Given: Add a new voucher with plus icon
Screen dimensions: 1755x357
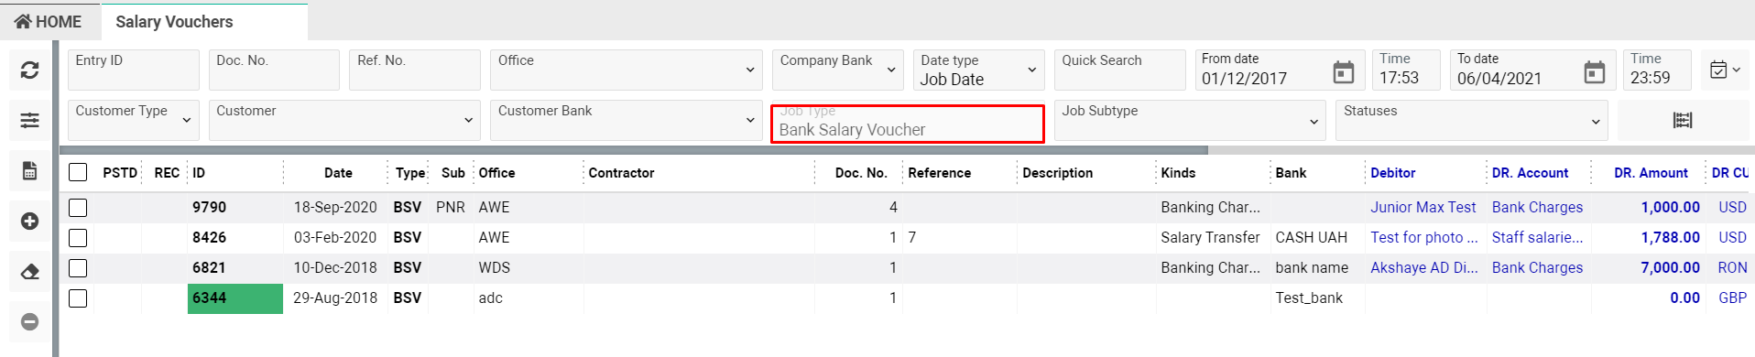Looking at the screenshot, I should (29, 221).
